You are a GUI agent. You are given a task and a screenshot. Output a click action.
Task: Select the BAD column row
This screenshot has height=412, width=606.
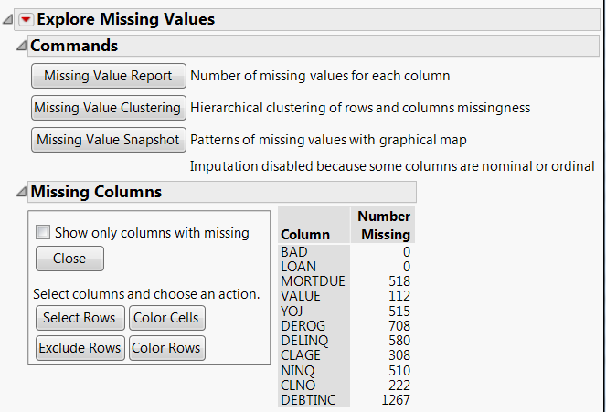click(294, 252)
